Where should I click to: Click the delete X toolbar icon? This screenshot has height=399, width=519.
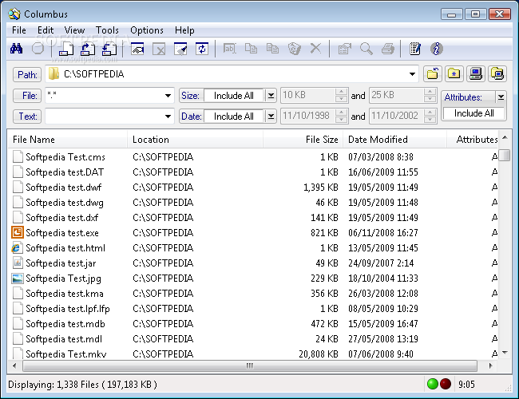315,49
